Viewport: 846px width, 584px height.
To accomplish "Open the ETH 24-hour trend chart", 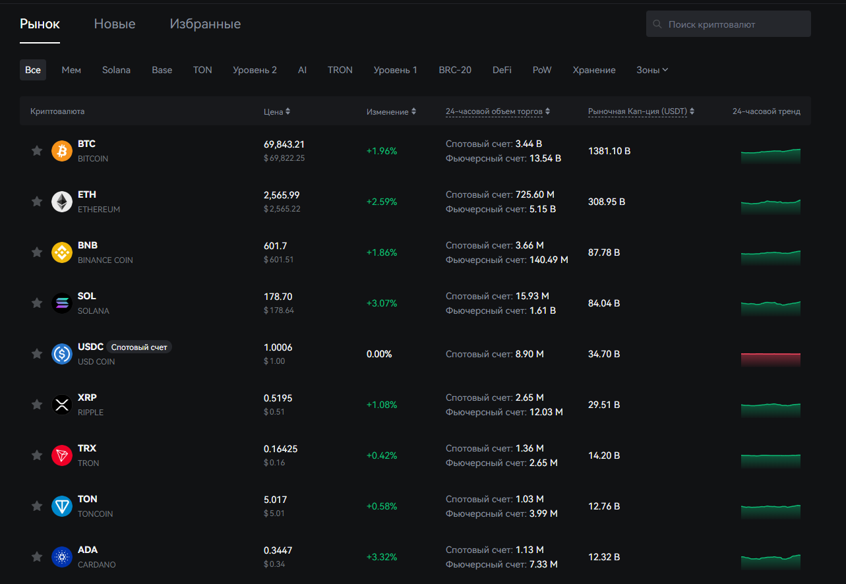I will coord(770,207).
